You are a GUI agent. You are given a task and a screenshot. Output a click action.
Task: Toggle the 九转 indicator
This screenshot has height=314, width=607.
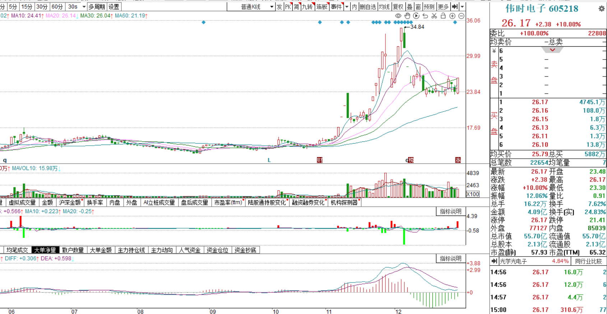coord(307,6)
